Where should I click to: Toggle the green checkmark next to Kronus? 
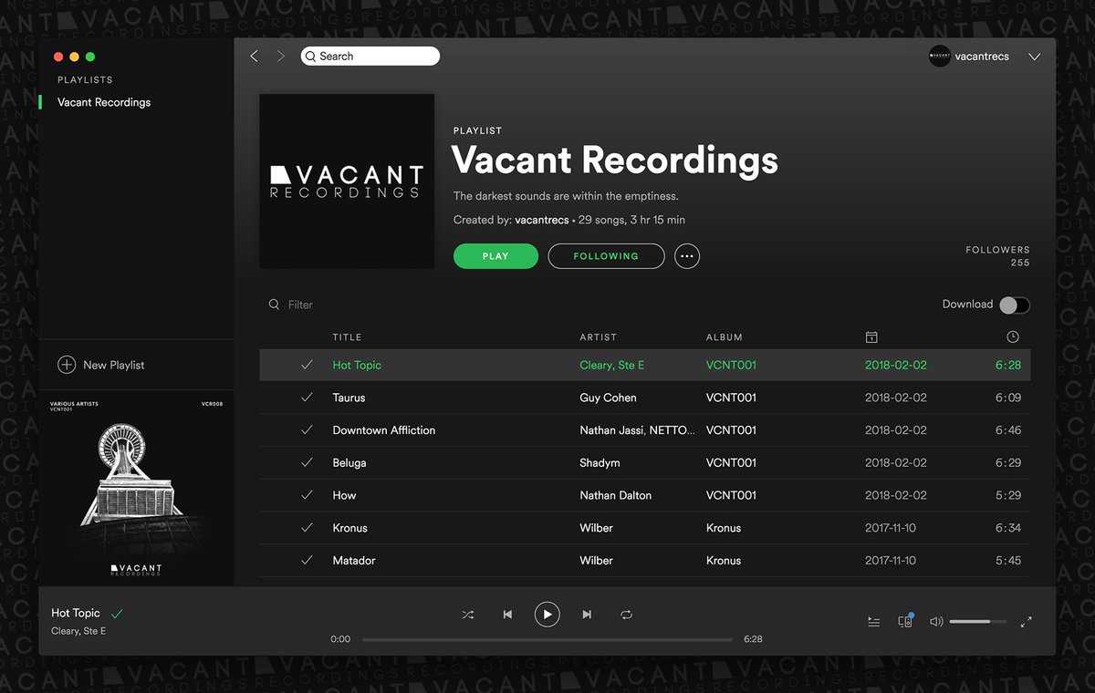click(308, 528)
